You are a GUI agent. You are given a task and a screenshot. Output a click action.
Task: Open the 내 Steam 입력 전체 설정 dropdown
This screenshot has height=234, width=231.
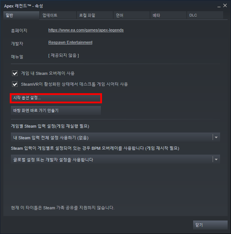pos(115,137)
